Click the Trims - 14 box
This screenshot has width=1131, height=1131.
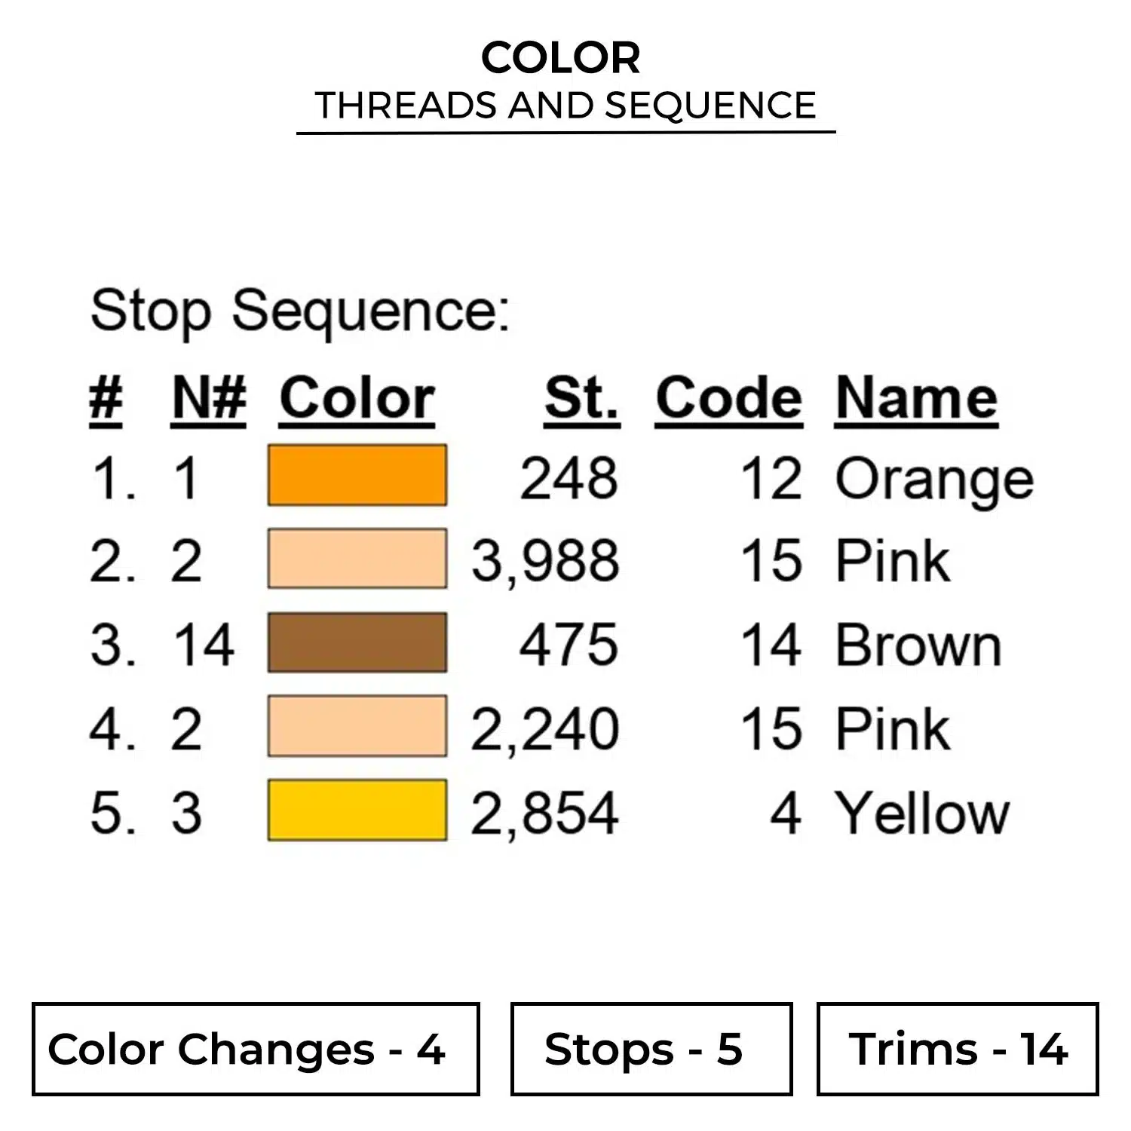(x=958, y=1049)
